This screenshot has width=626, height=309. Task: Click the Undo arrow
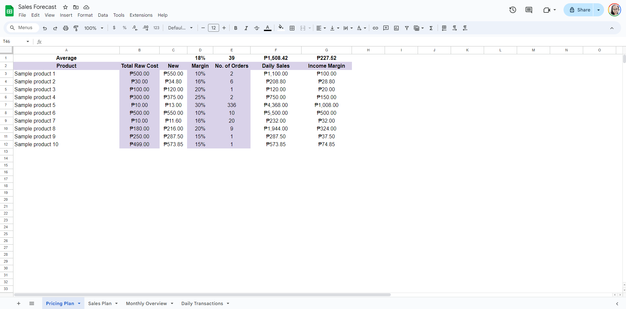click(45, 28)
